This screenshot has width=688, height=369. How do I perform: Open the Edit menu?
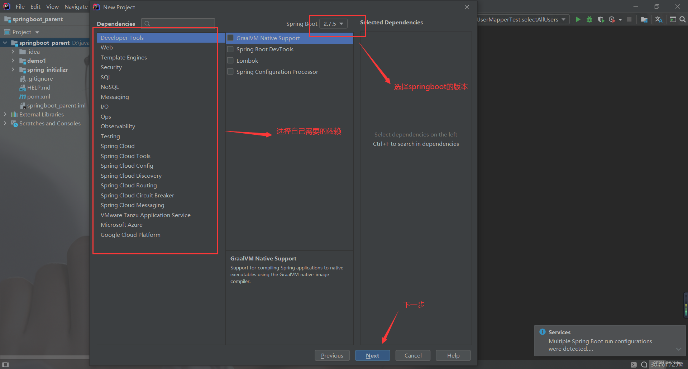[35, 7]
